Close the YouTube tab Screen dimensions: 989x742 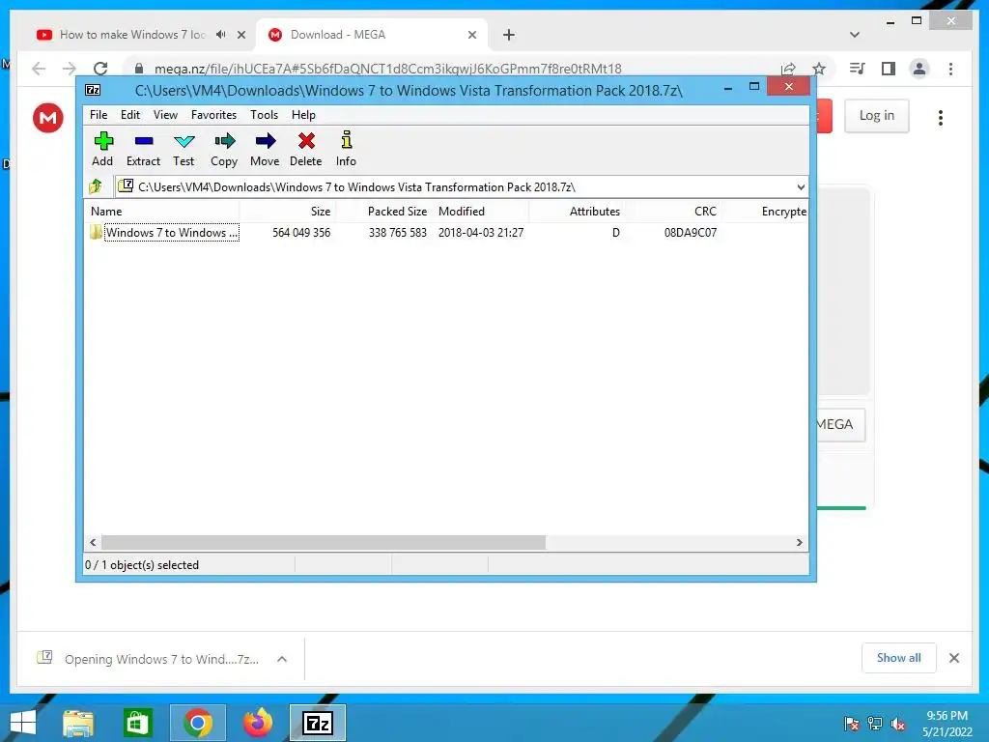click(240, 35)
